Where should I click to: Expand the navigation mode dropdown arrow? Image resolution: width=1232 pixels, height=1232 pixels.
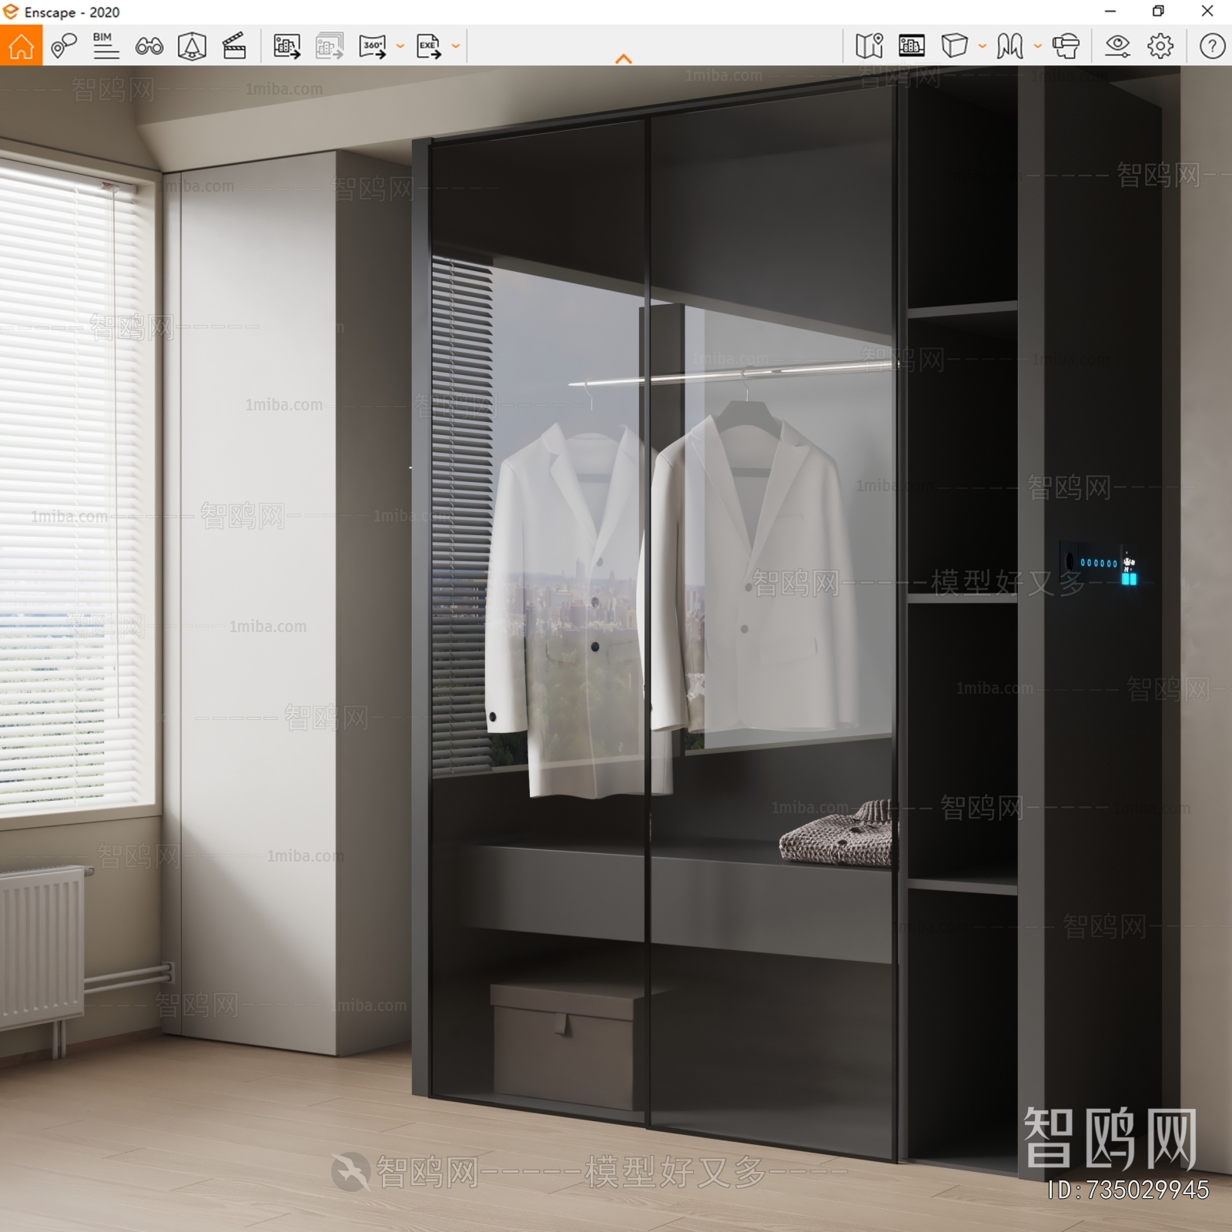pyautogui.click(x=1038, y=46)
